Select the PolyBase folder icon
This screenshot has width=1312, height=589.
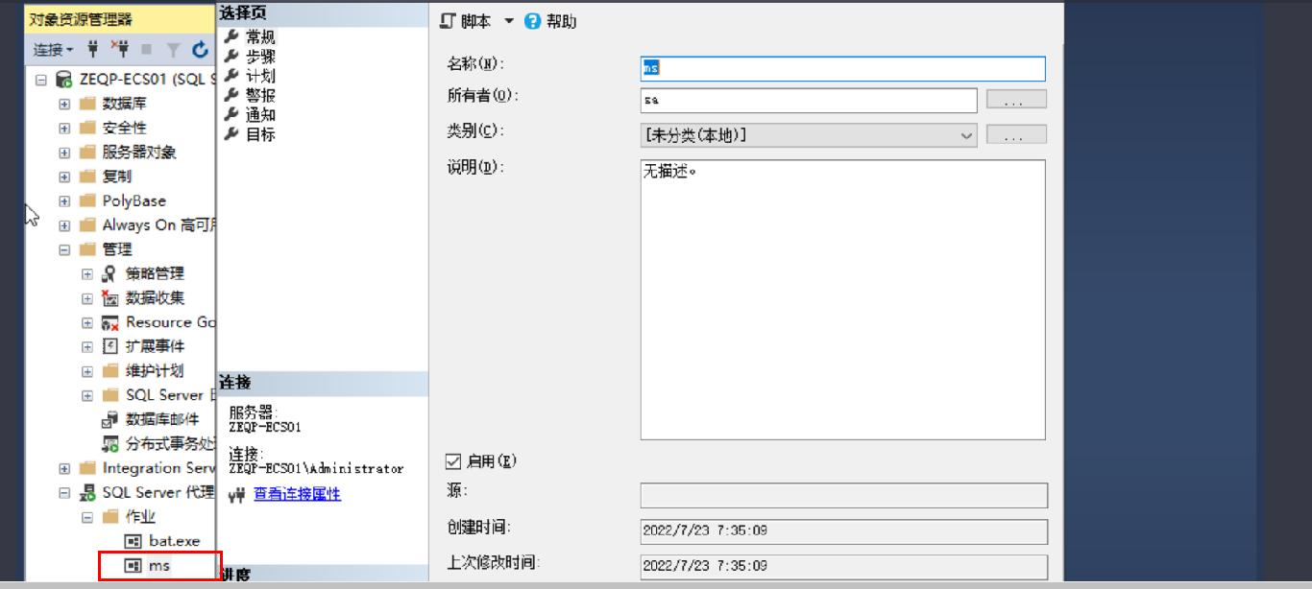[x=87, y=200]
